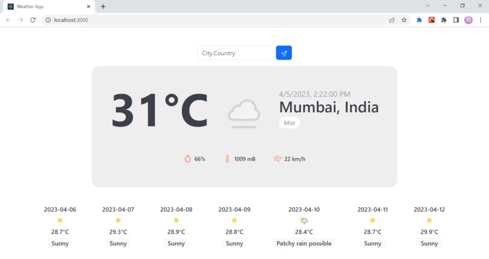Click the 28.7°C temperature under 2023-04-11
Screen dimensions: 489x259
(x=373, y=232)
